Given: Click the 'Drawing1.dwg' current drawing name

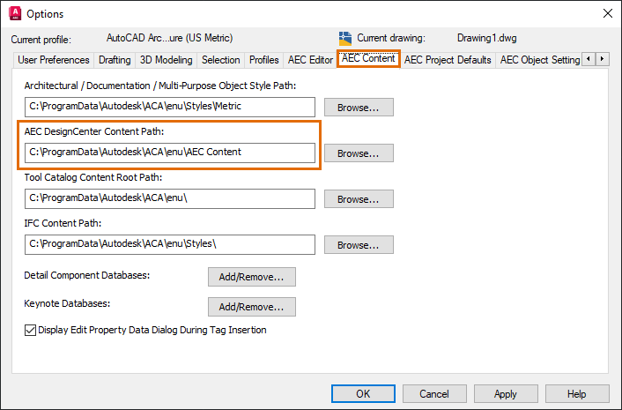Looking at the screenshot, I should point(486,38).
